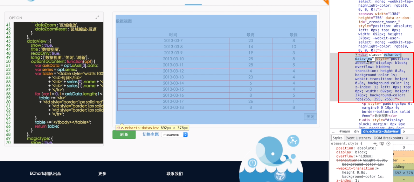This screenshot has width=414, height=182.
Task: Select #main in the breadcrumb bar
Action: 345,131
